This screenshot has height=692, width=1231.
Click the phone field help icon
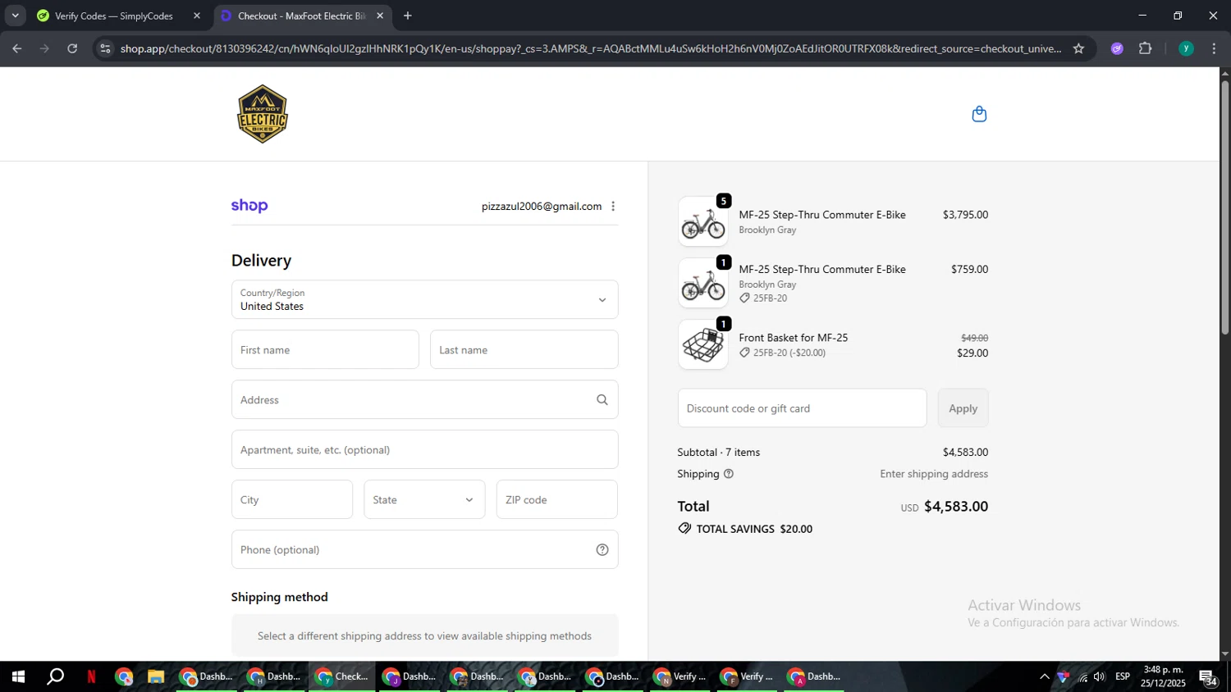[602, 550]
